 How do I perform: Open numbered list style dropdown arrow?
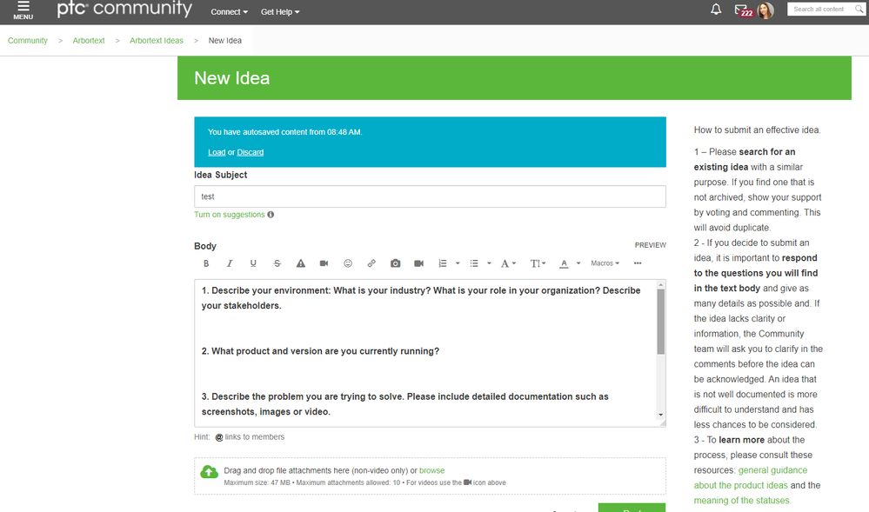pos(458,263)
